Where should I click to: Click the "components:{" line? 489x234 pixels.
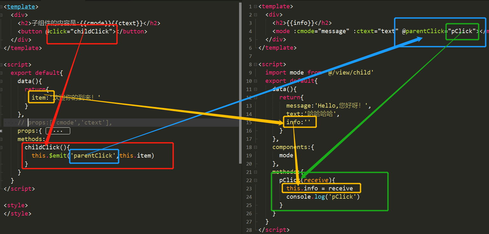pos(293,147)
